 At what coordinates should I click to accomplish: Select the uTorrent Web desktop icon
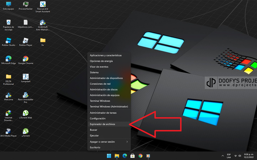26,114
